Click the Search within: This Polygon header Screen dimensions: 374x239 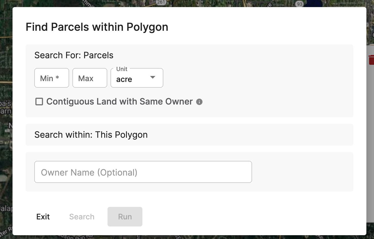coord(91,134)
